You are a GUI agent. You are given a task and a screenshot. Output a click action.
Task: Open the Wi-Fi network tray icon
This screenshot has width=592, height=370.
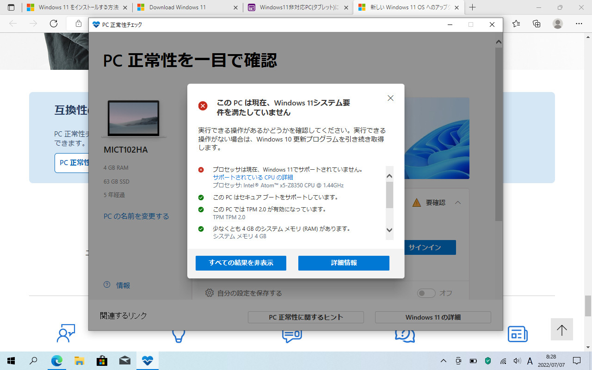pyautogui.click(x=503, y=361)
